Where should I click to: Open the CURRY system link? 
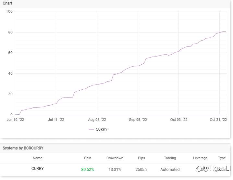[x=37, y=169]
